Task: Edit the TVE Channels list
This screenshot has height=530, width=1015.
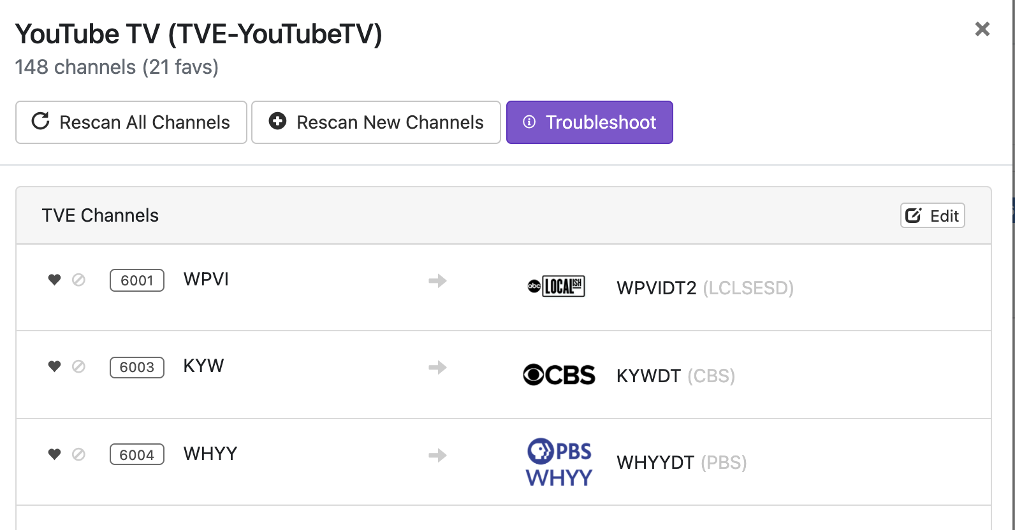Action: pos(932,216)
